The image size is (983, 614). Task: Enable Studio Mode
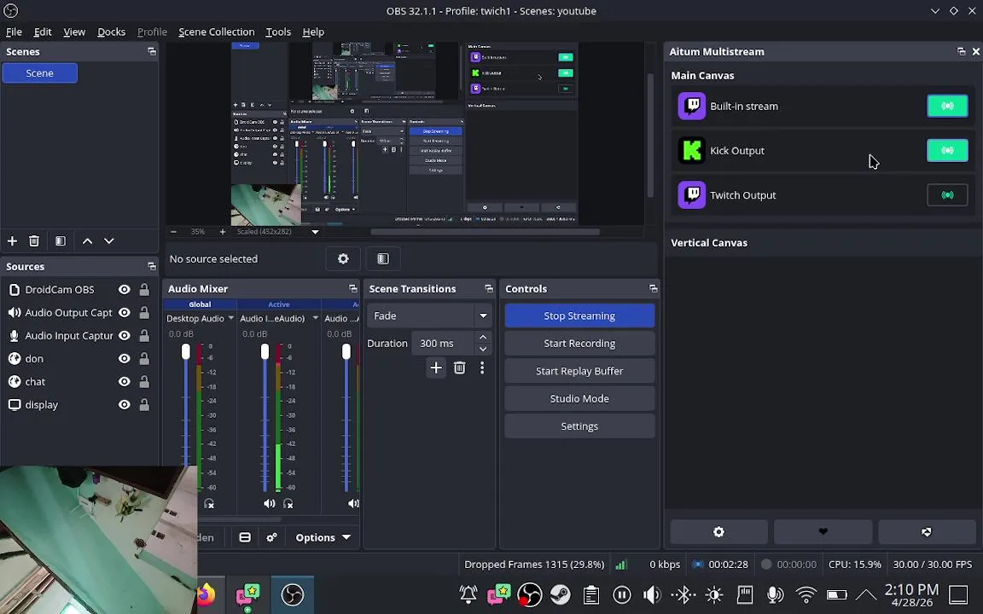point(579,398)
